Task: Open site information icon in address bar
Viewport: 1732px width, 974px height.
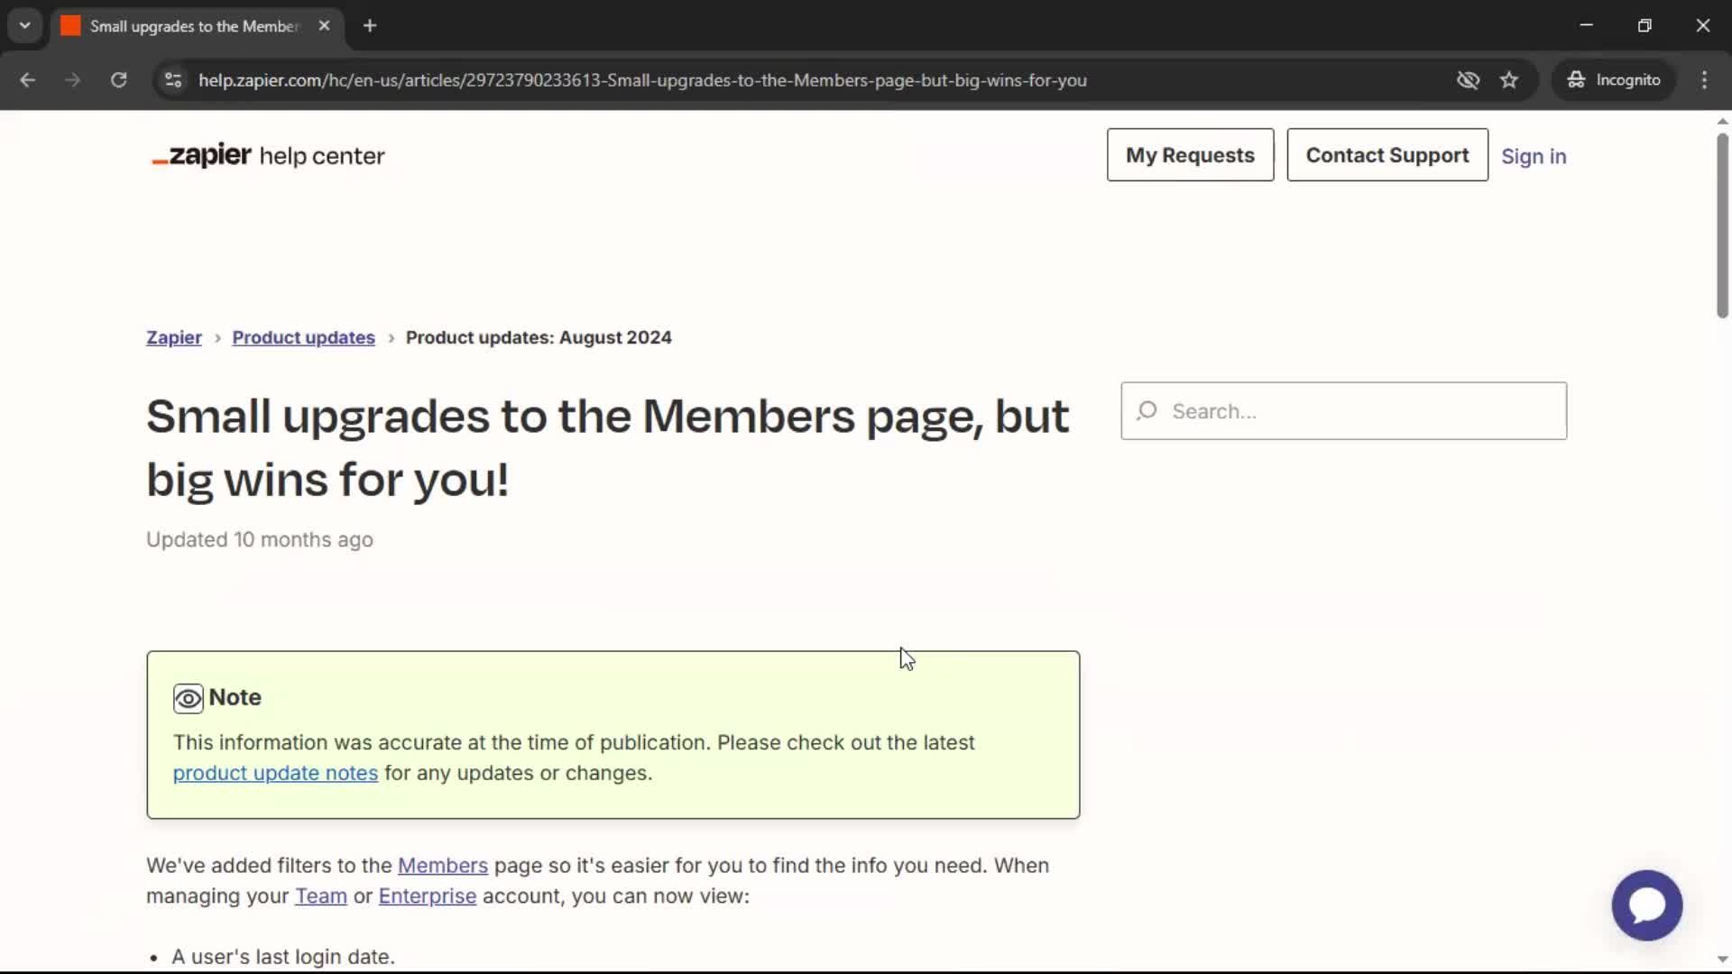Action: pos(173,80)
